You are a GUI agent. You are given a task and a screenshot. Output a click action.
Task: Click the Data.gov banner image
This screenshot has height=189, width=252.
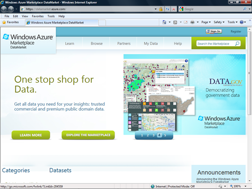[x=184, y=94]
